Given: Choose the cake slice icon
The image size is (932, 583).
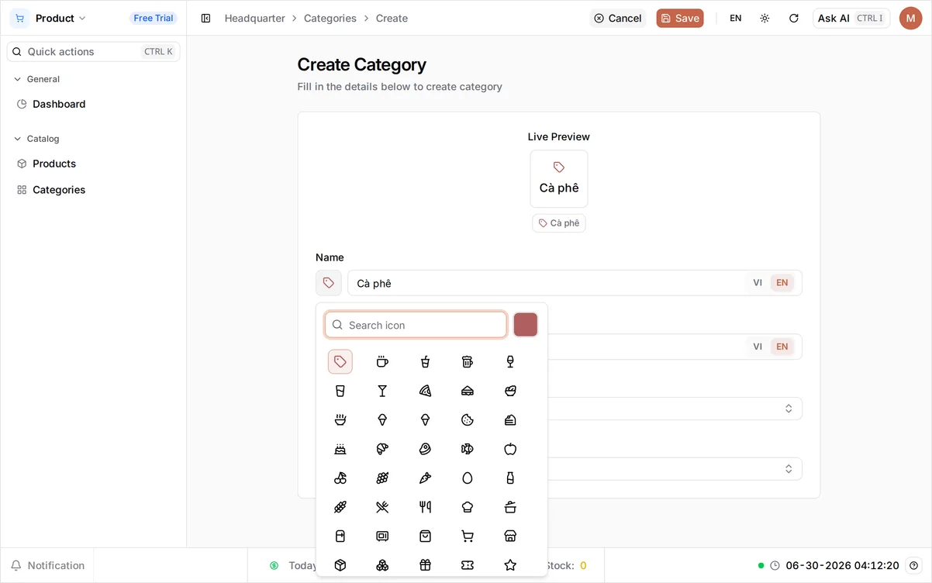Looking at the screenshot, I should pos(510,420).
